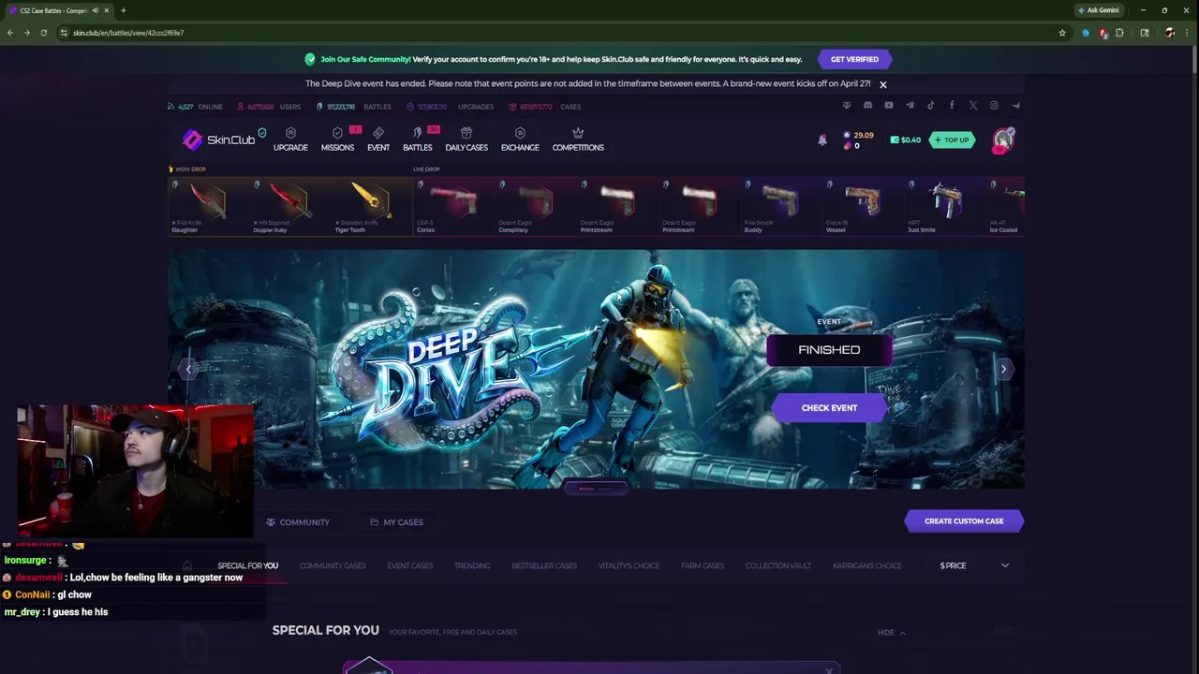Open the MP7 Just Smile live drop
1199x674 pixels.
pos(946,206)
